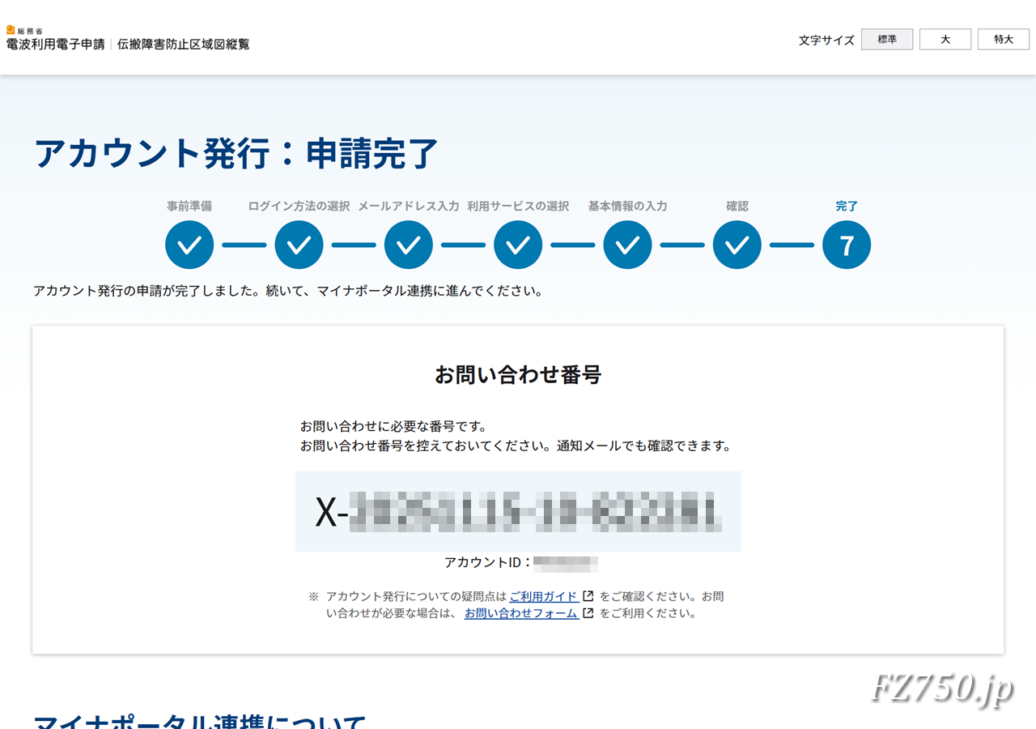This screenshot has width=1036, height=729.
Task: Click the 伝搬障害防止区域図縦覧 service name
Action: point(183,45)
